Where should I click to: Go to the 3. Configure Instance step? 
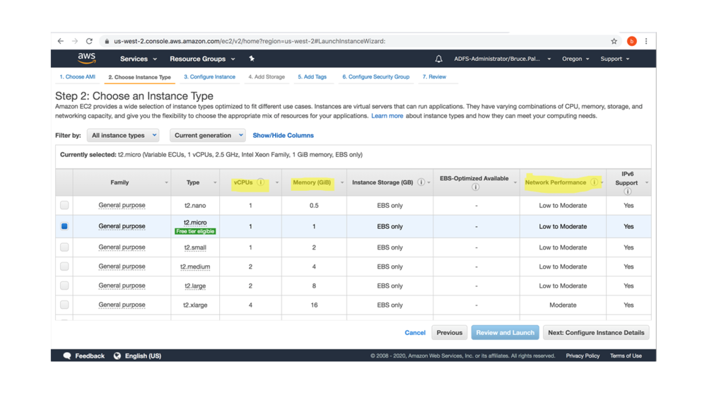pyautogui.click(x=210, y=76)
